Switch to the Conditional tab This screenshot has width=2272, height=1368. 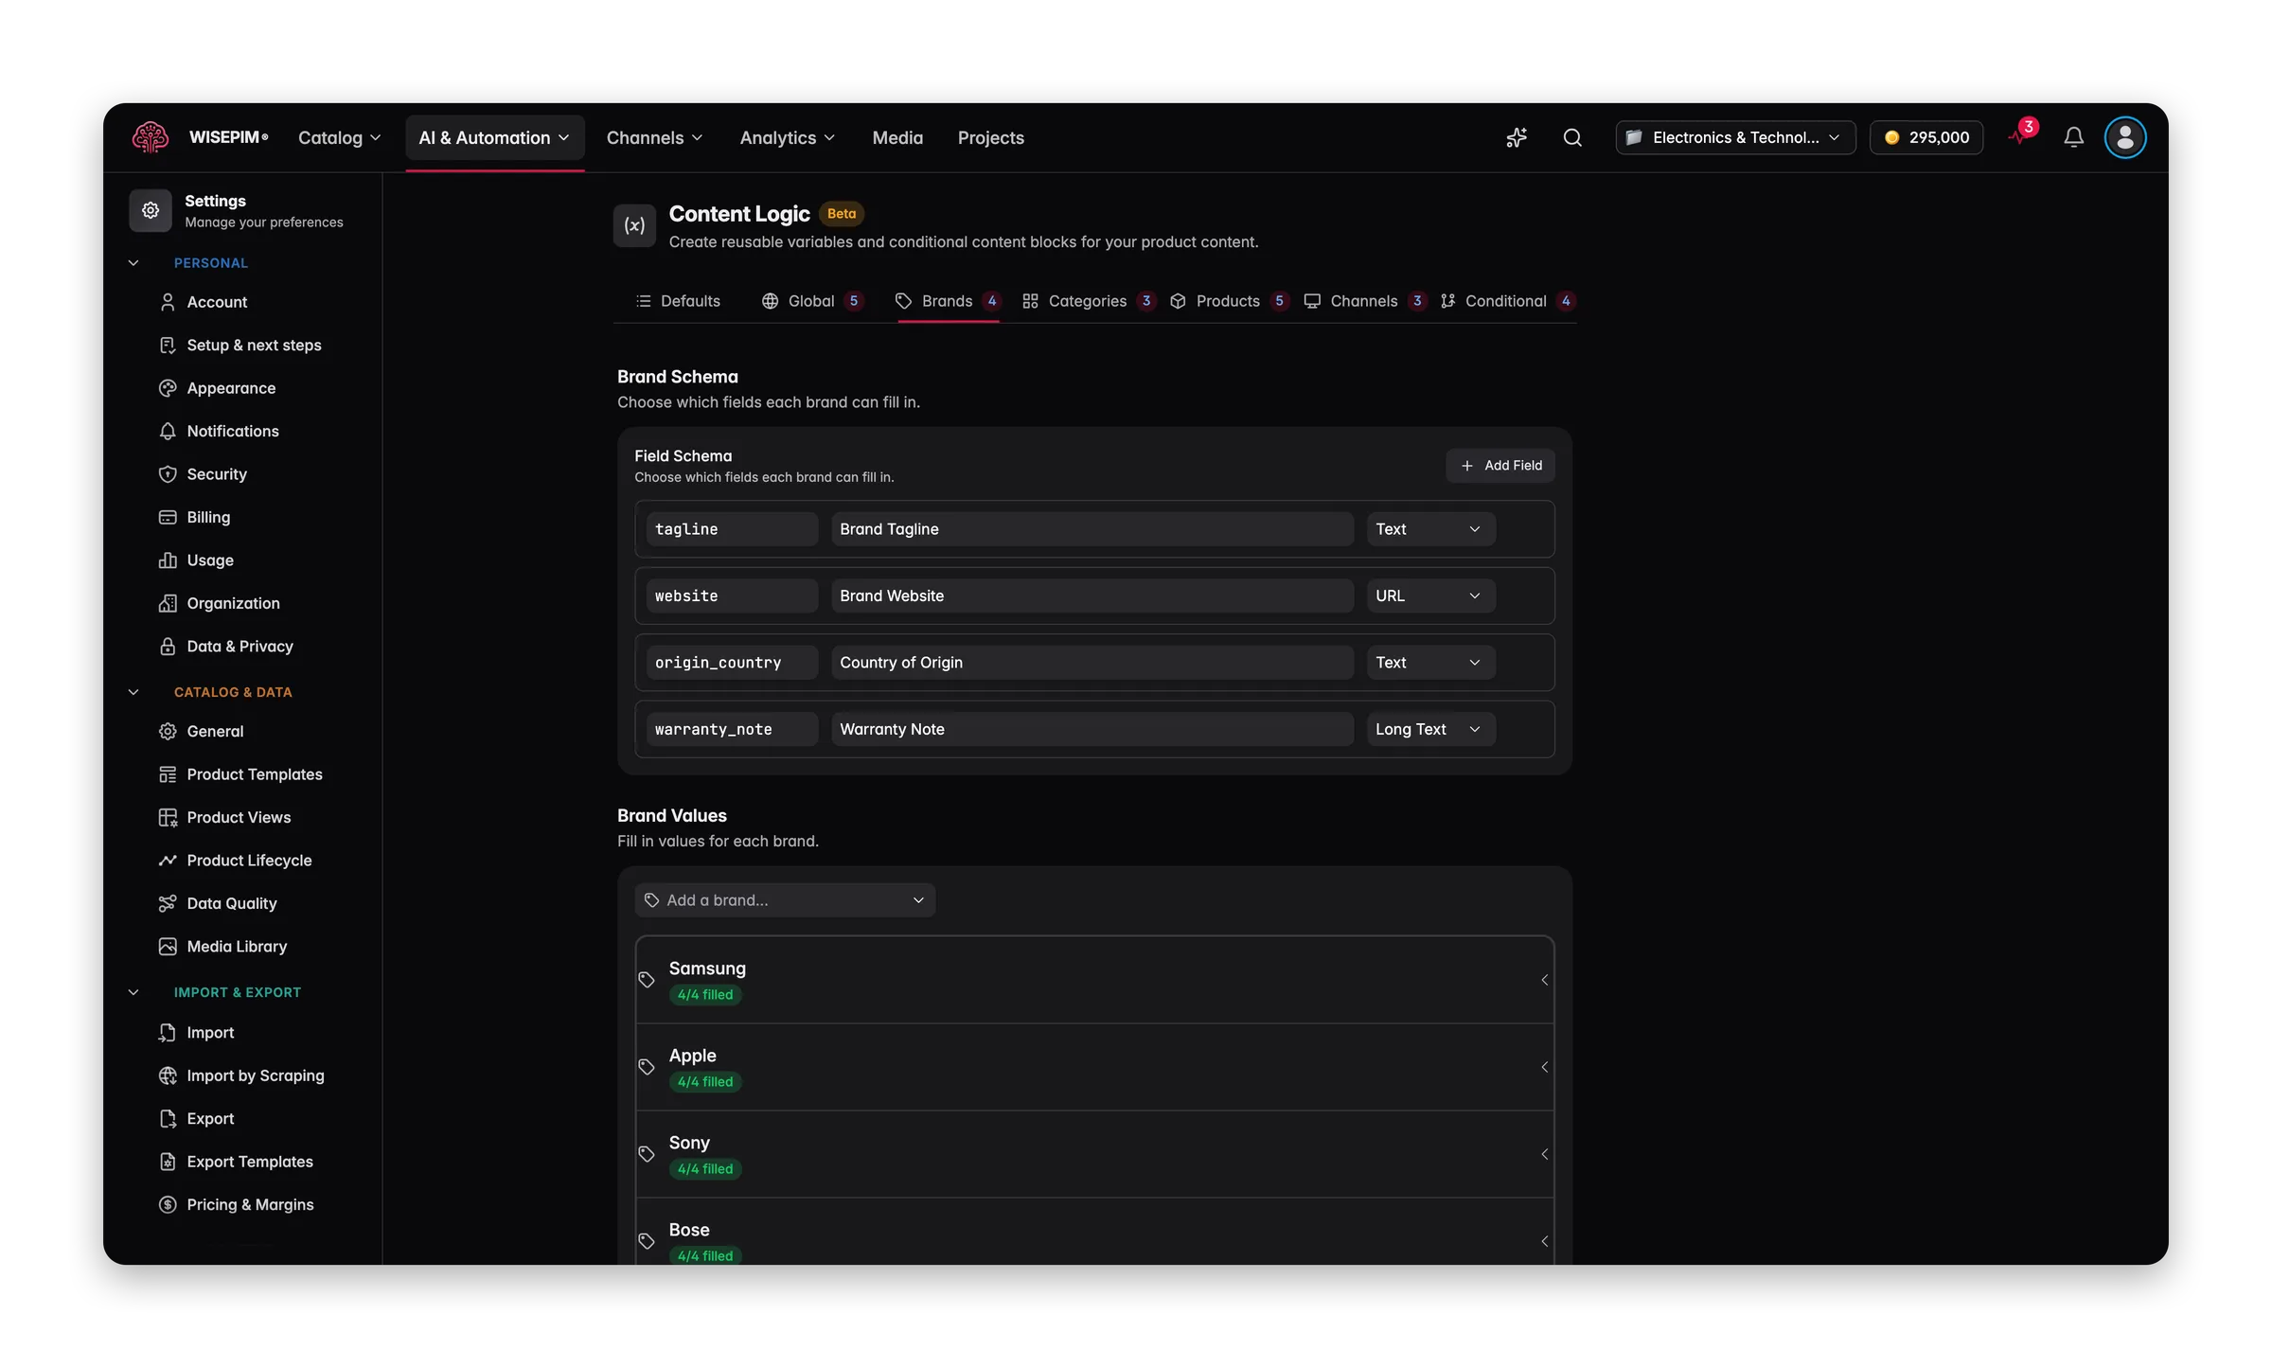point(1508,301)
